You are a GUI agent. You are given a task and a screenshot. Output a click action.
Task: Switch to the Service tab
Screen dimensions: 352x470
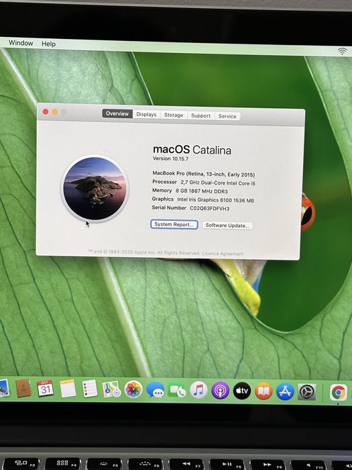pyautogui.click(x=227, y=116)
